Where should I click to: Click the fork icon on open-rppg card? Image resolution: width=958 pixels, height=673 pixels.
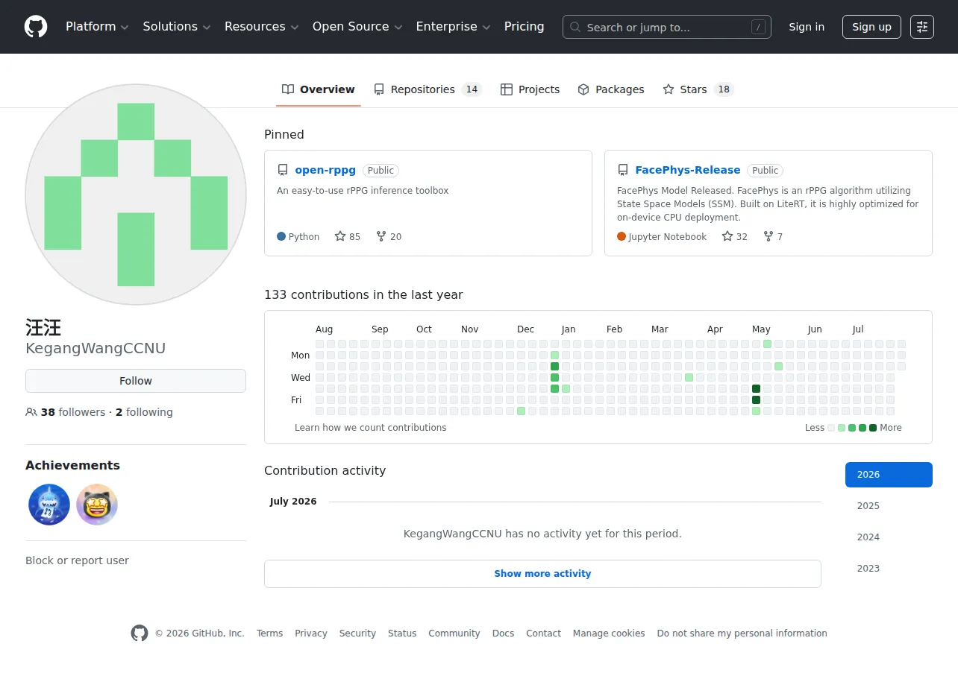click(x=381, y=236)
